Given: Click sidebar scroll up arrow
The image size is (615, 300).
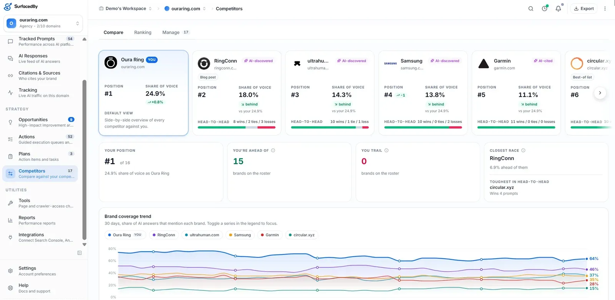Looking at the screenshot, I should (x=85, y=39).
